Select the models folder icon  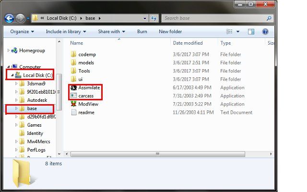73,62
